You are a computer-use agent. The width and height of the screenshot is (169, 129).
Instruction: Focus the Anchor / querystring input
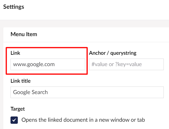click(x=126, y=64)
